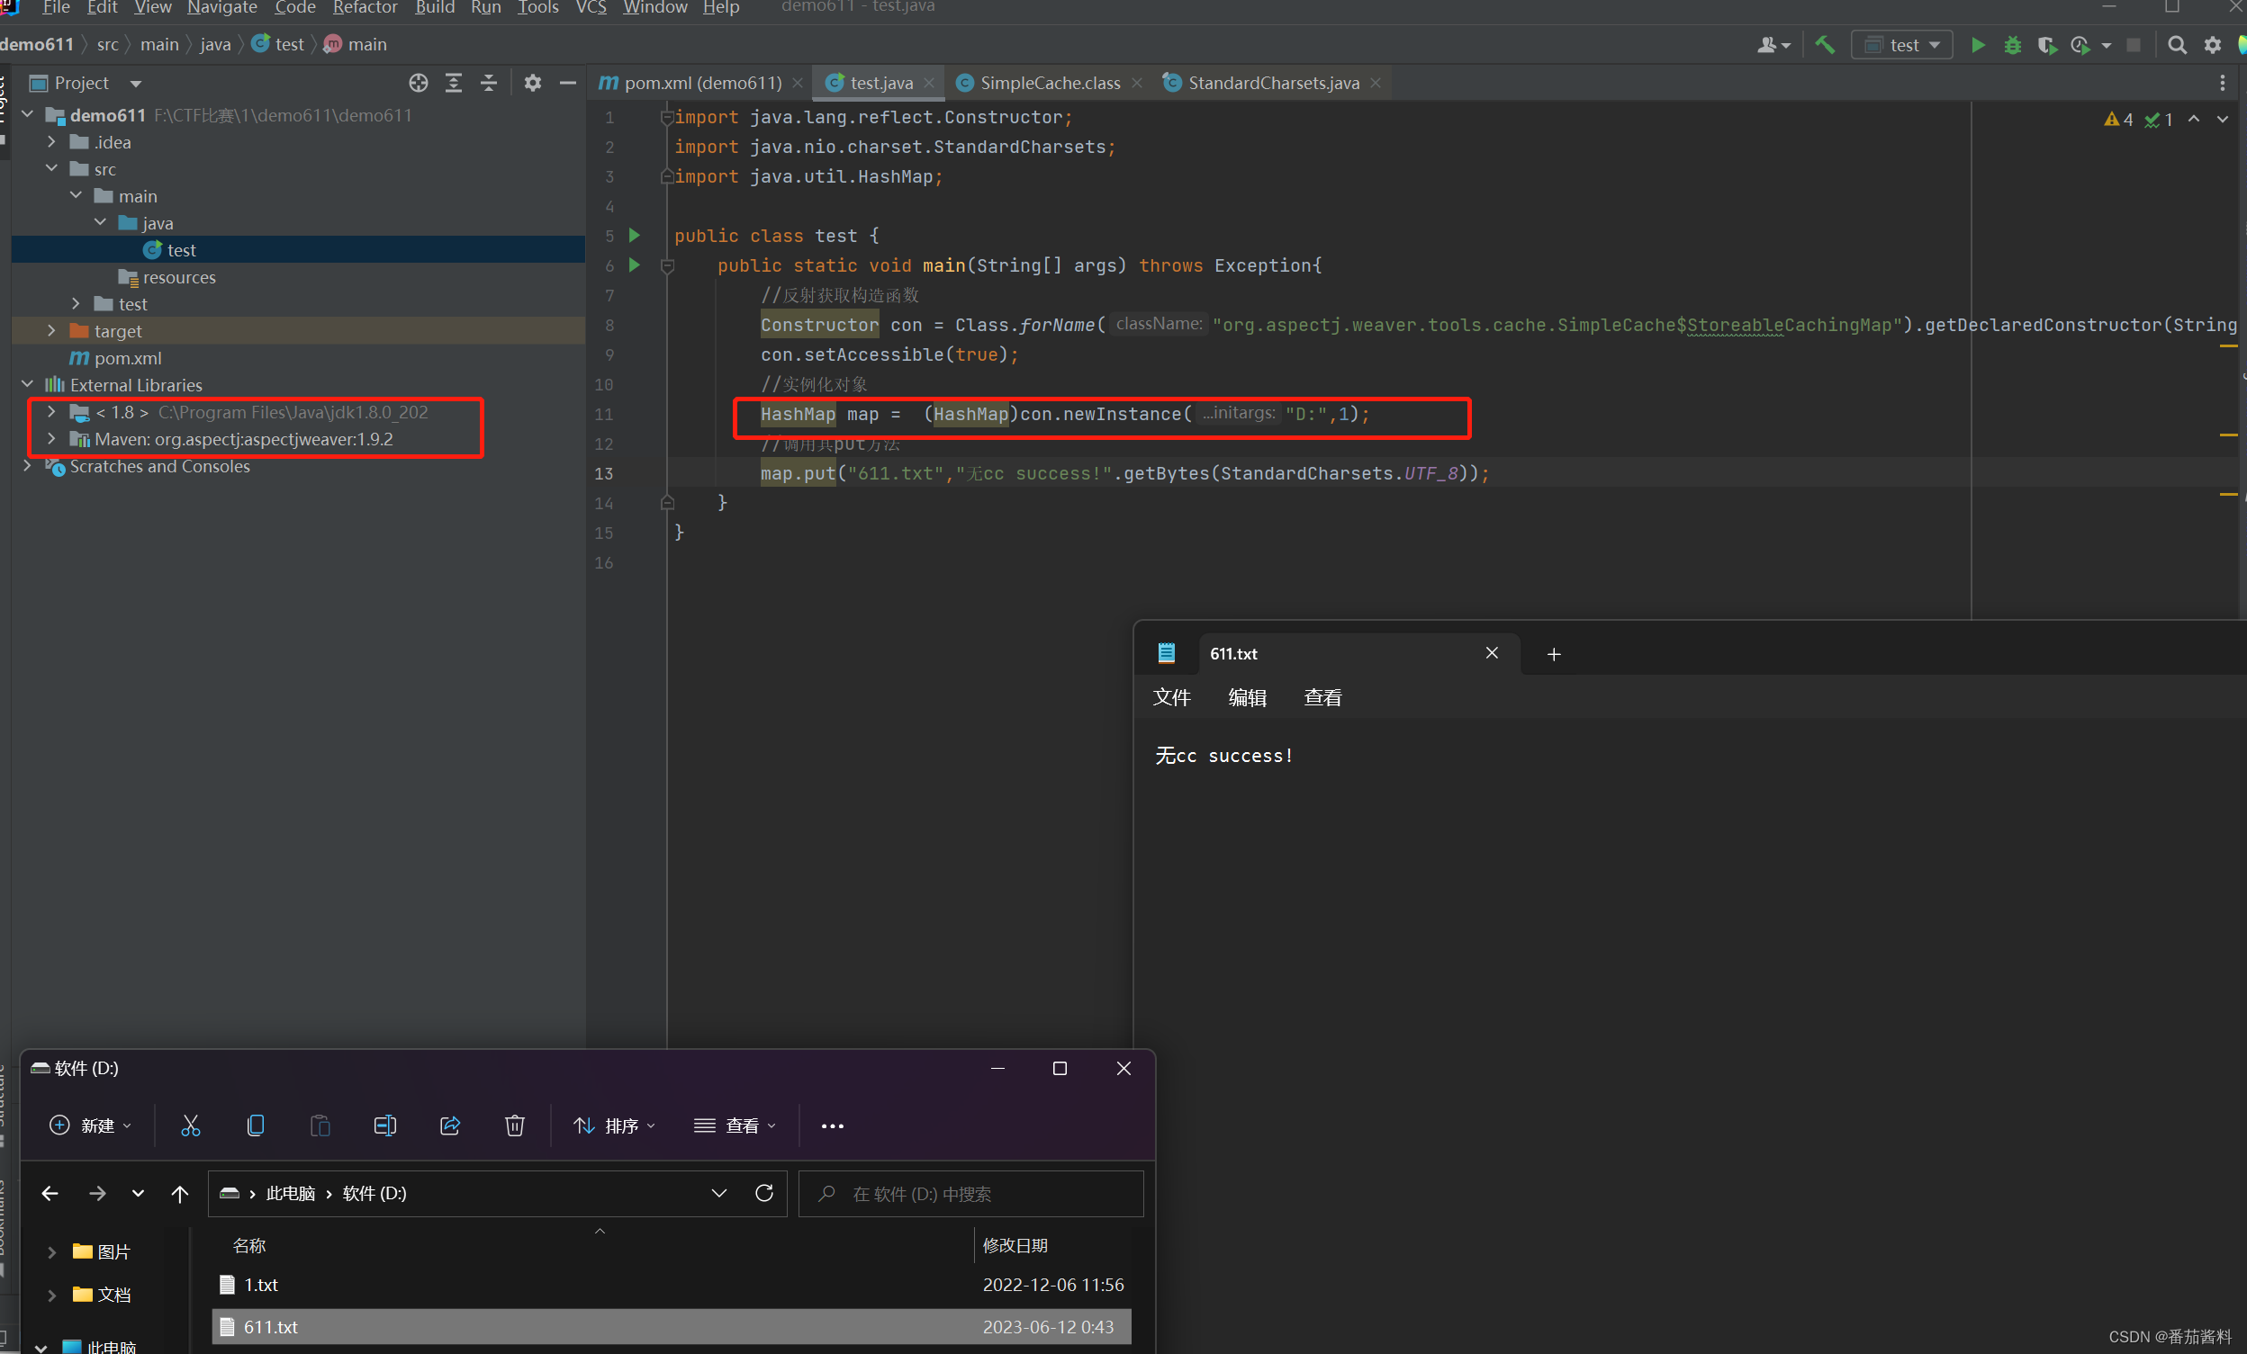
Task: Select the 611.txt file row in Explorer
Action: pos(672,1327)
